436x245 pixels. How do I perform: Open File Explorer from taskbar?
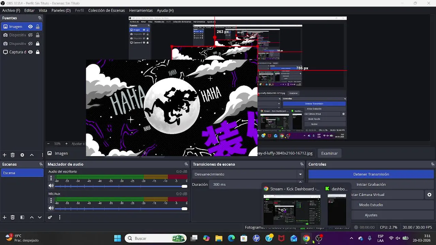click(x=219, y=238)
